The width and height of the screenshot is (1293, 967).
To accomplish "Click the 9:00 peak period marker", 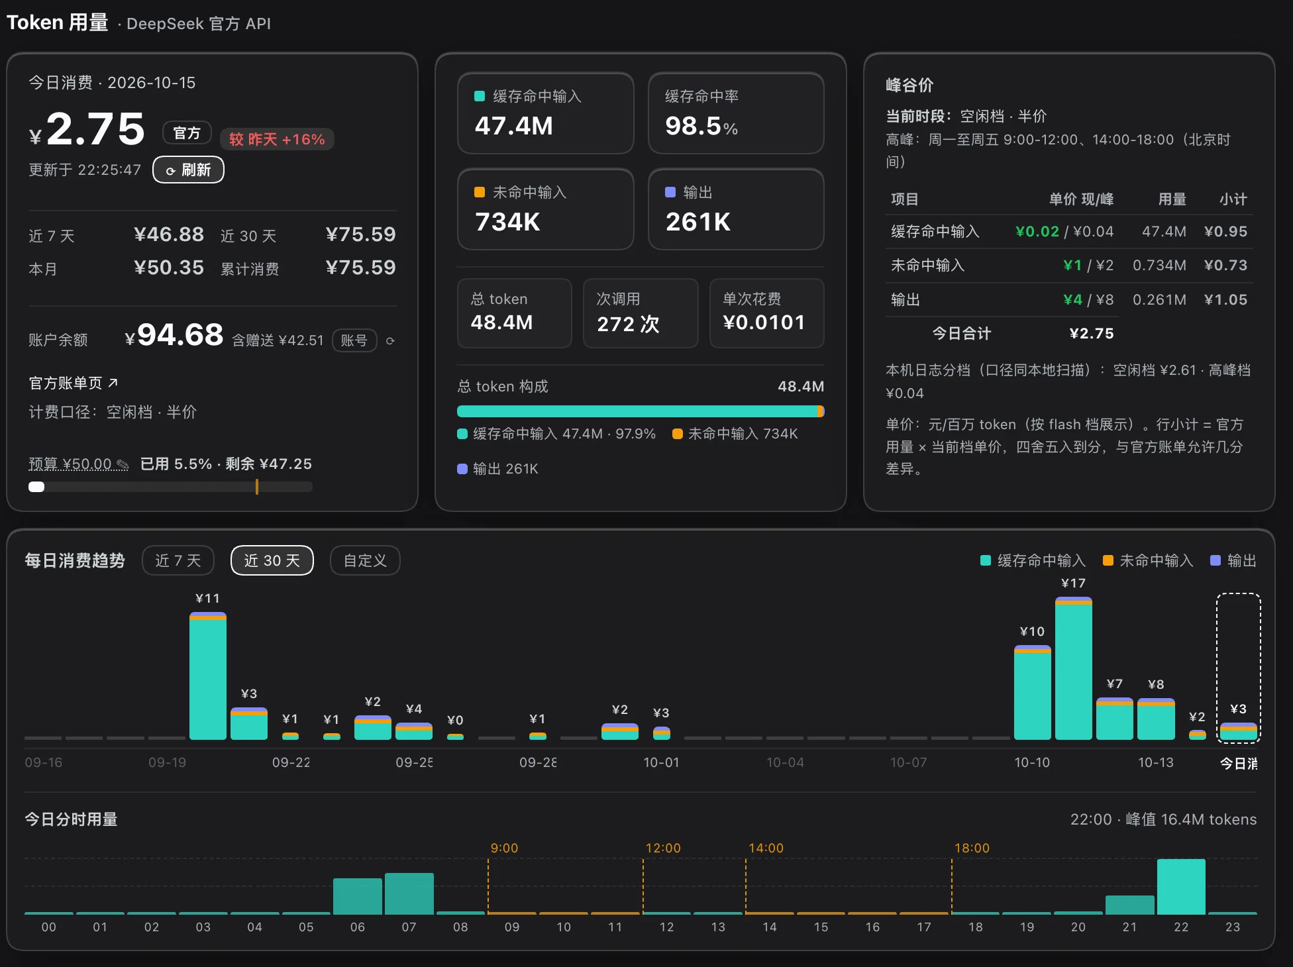I will pyautogui.click(x=504, y=848).
